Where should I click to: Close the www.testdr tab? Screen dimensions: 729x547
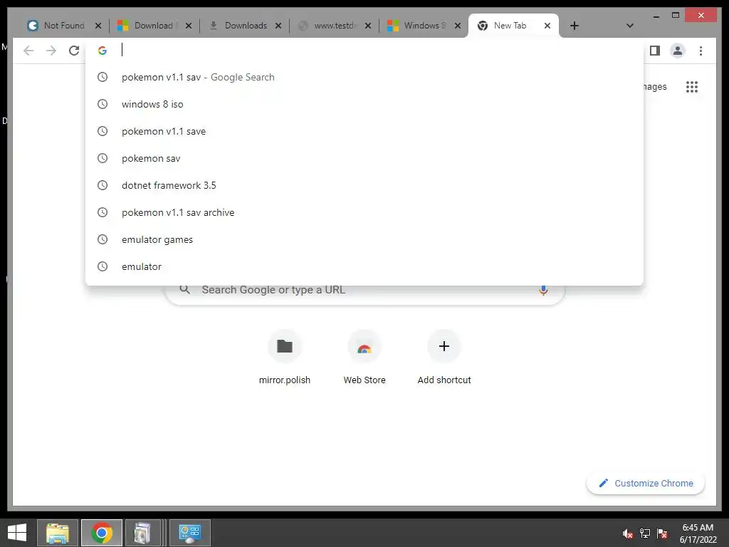tap(368, 26)
